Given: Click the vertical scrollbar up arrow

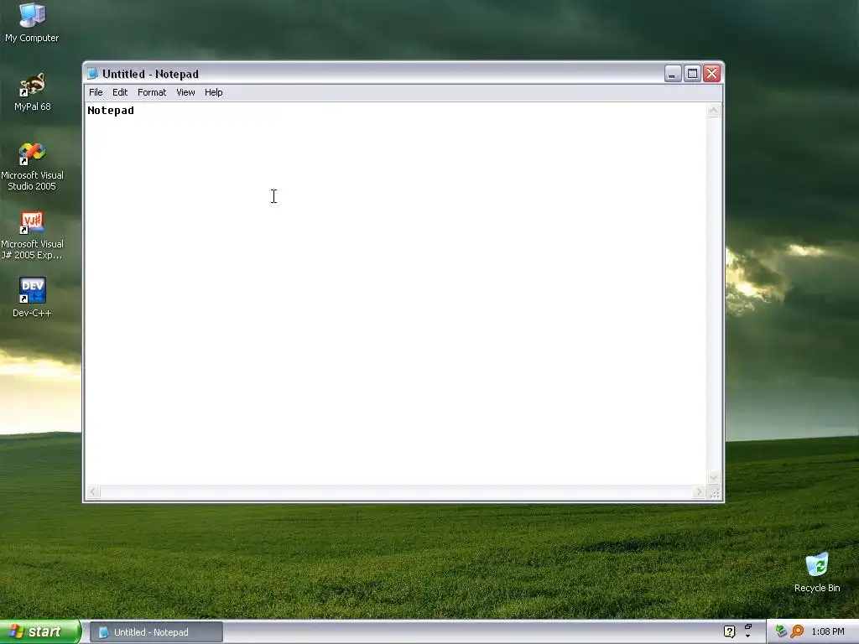Looking at the screenshot, I should point(713,111).
